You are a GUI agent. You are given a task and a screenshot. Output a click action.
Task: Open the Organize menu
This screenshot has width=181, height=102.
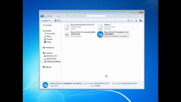pos(46,20)
